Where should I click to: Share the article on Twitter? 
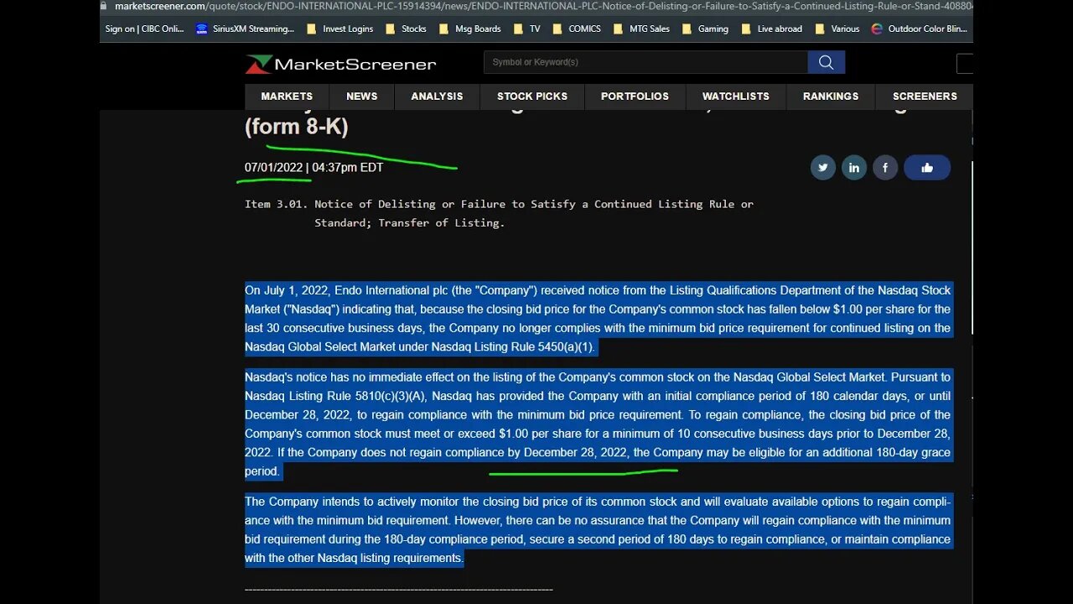pyautogui.click(x=823, y=168)
